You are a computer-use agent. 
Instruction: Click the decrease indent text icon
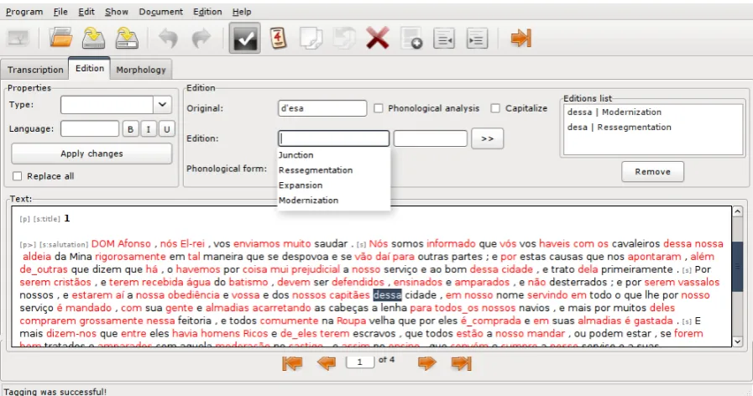[x=444, y=38]
